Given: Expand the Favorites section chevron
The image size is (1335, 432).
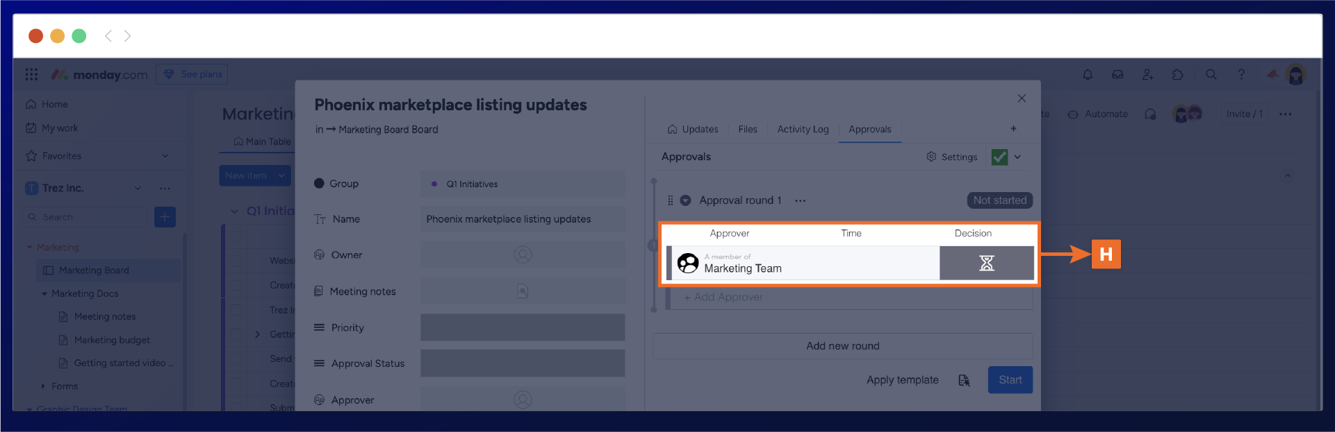Looking at the screenshot, I should [x=165, y=156].
